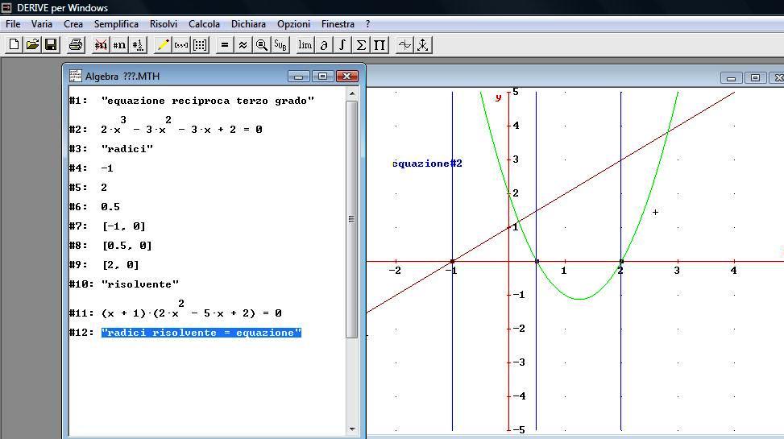Open the Opzioni menu
Viewport: 784px width, 439px height.
pos(293,24)
